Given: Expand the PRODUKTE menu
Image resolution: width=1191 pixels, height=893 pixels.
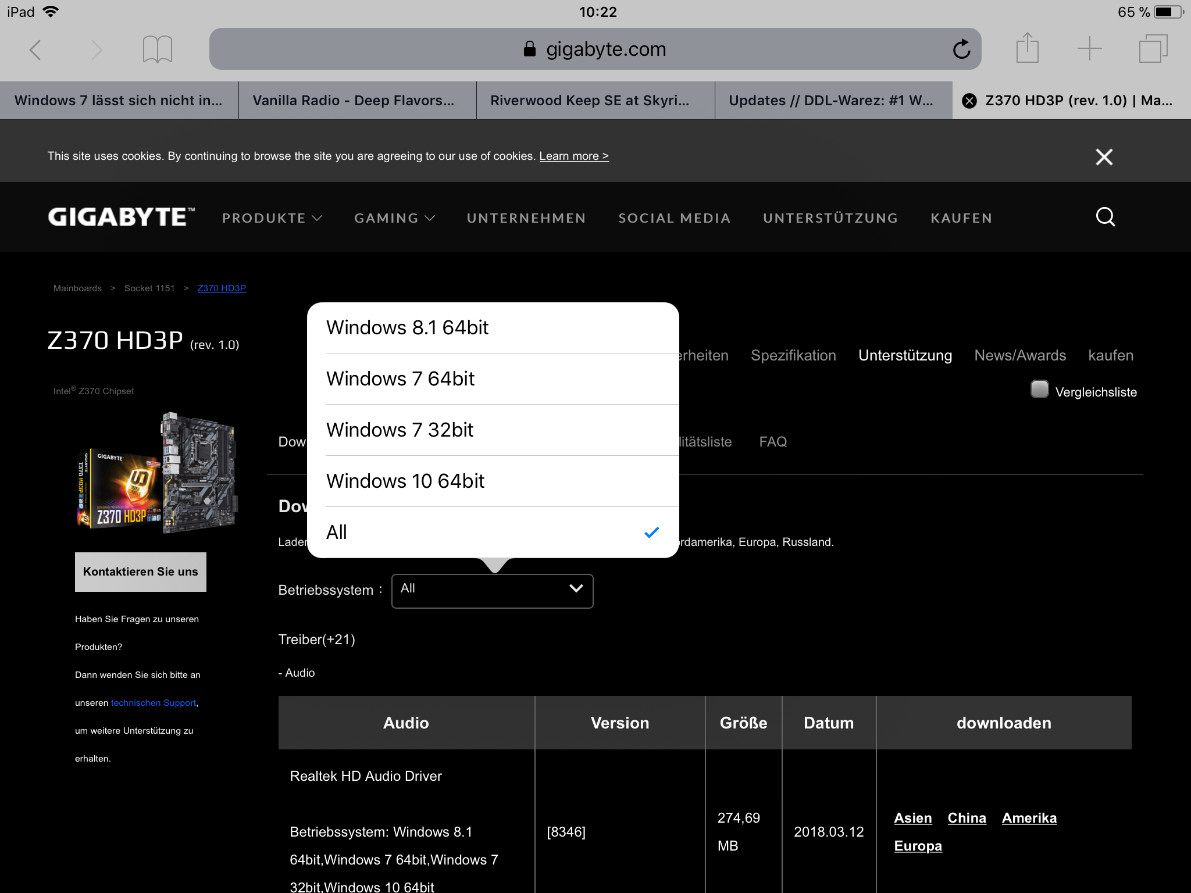Looking at the screenshot, I should (x=272, y=218).
